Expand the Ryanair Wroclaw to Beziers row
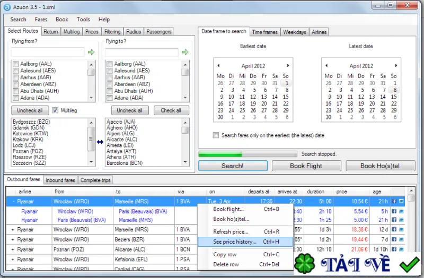Viewport: 424px width, 278px height. (x=13, y=240)
